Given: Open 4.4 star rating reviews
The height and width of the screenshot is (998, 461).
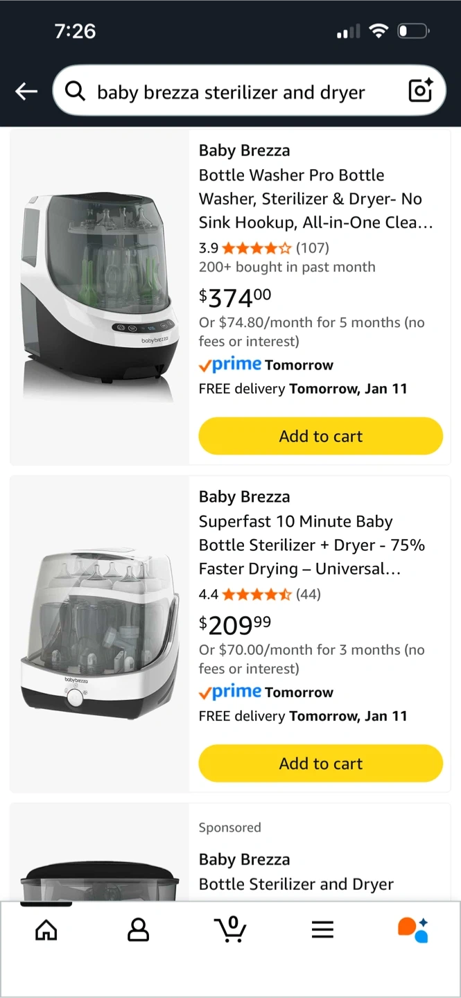Looking at the screenshot, I should (x=259, y=594).
